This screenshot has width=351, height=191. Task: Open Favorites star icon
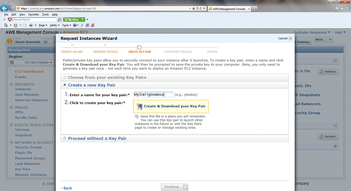[342, 9]
